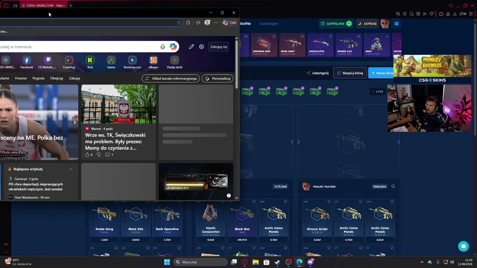Click the Snake Song FAMAS item card
The image size is (477, 268).
[104, 221]
